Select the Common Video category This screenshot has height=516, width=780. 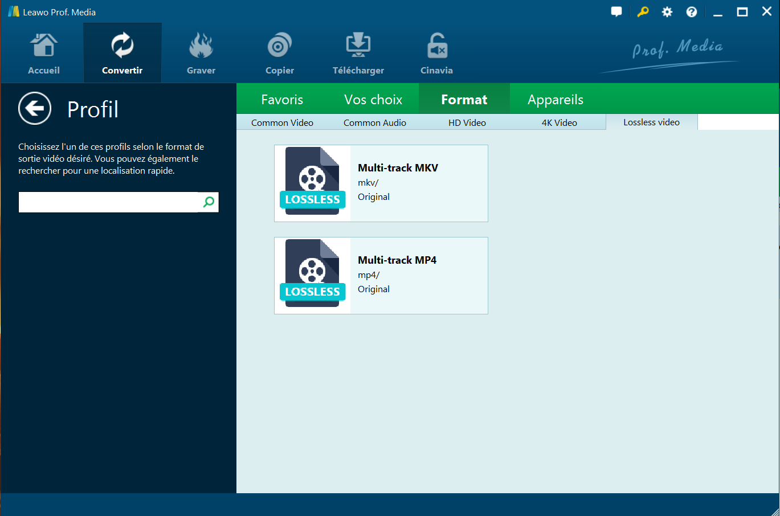282,122
